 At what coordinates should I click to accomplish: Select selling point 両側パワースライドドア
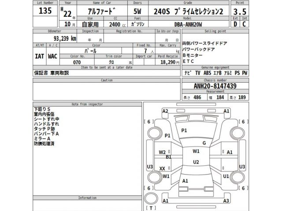(x=204, y=44)
